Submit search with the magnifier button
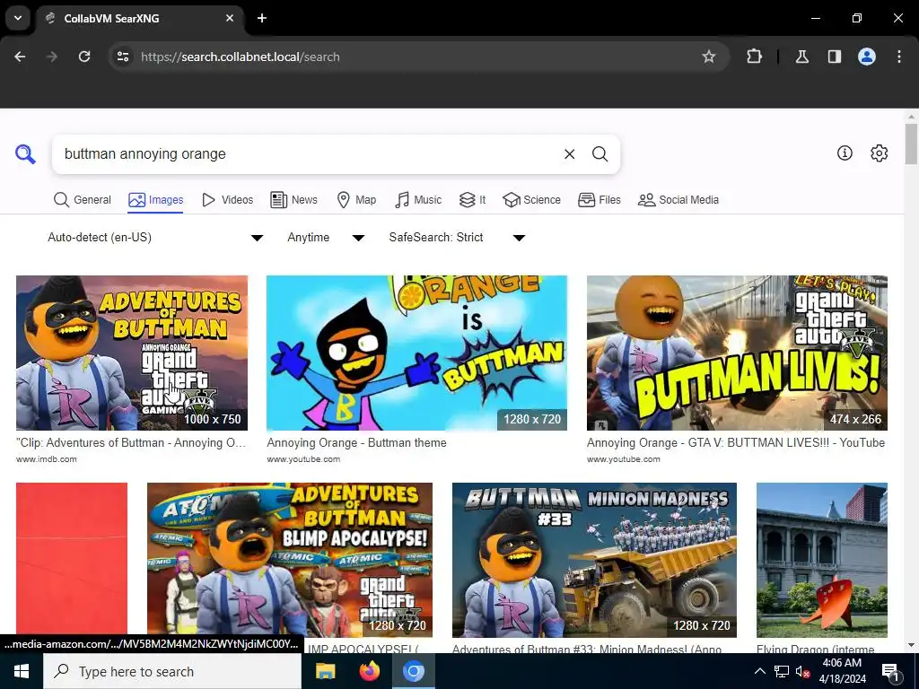 [600, 154]
